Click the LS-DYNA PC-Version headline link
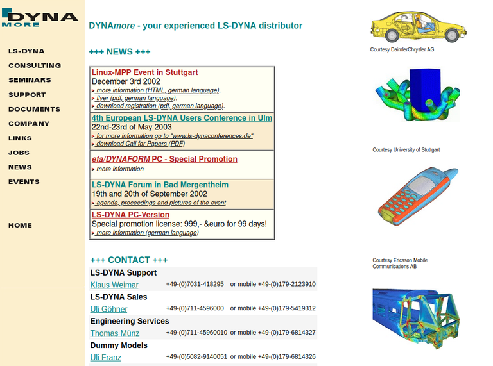This screenshot has width=493, height=366. tap(130, 215)
